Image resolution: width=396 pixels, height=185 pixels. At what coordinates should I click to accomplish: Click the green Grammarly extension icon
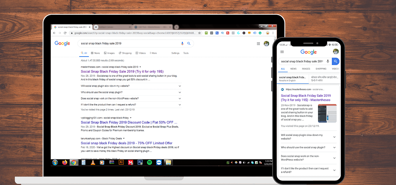(x=260, y=33)
